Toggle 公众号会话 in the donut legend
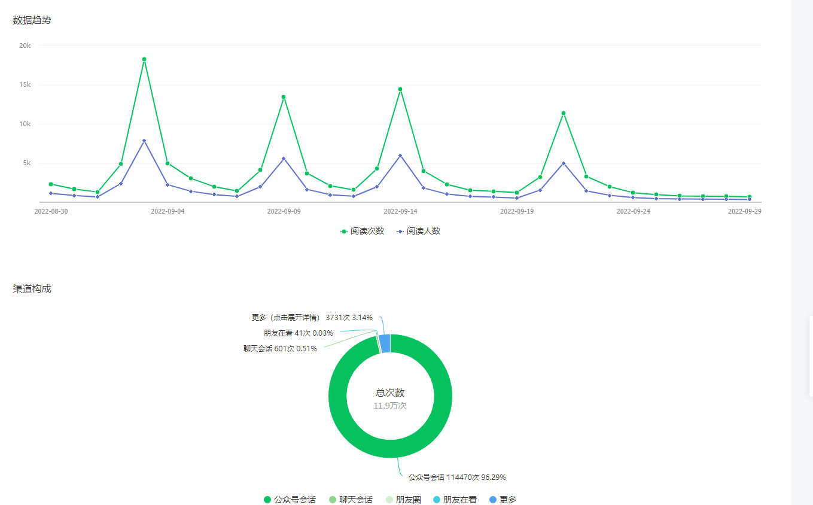813x505 pixels. coord(290,500)
